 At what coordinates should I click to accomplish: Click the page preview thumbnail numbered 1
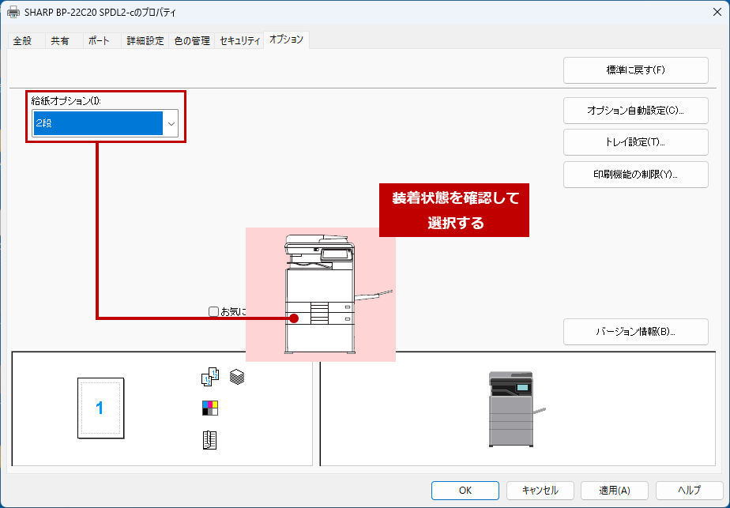pos(100,408)
